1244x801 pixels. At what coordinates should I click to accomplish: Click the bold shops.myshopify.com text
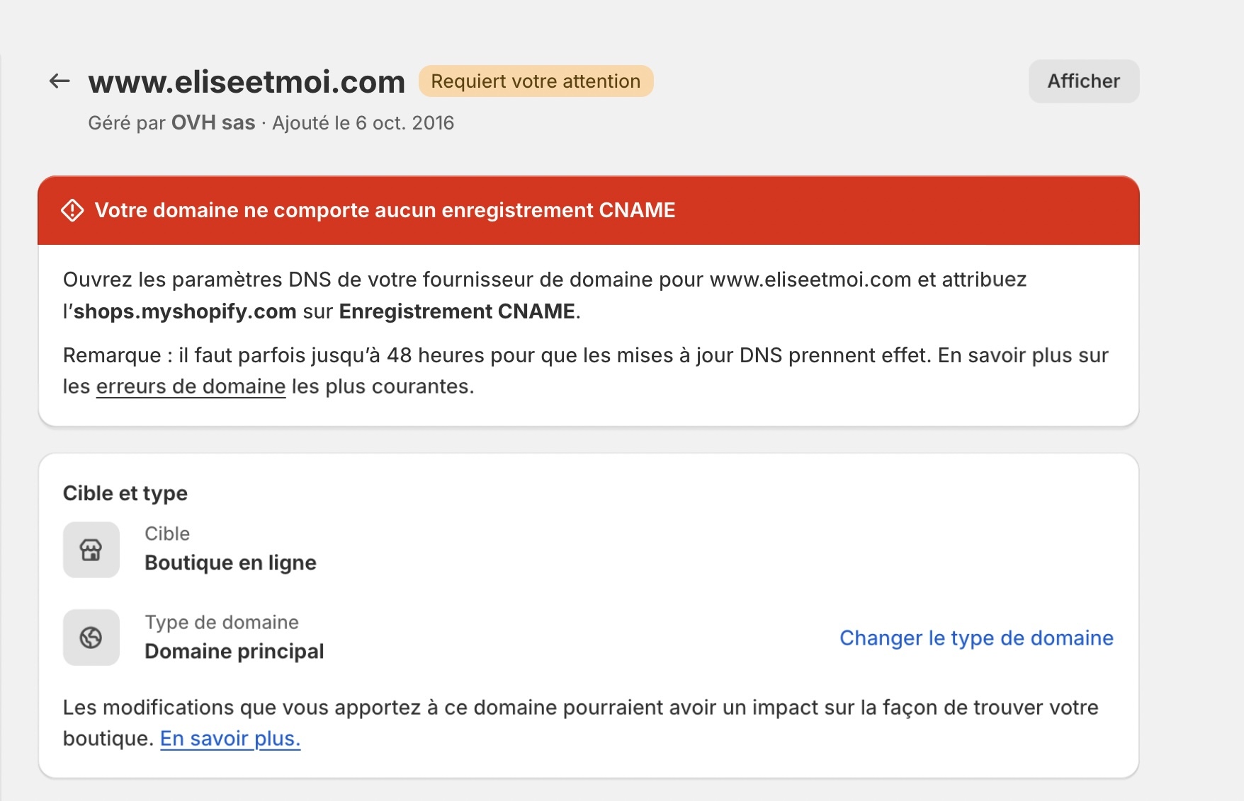pyautogui.click(x=185, y=311)
